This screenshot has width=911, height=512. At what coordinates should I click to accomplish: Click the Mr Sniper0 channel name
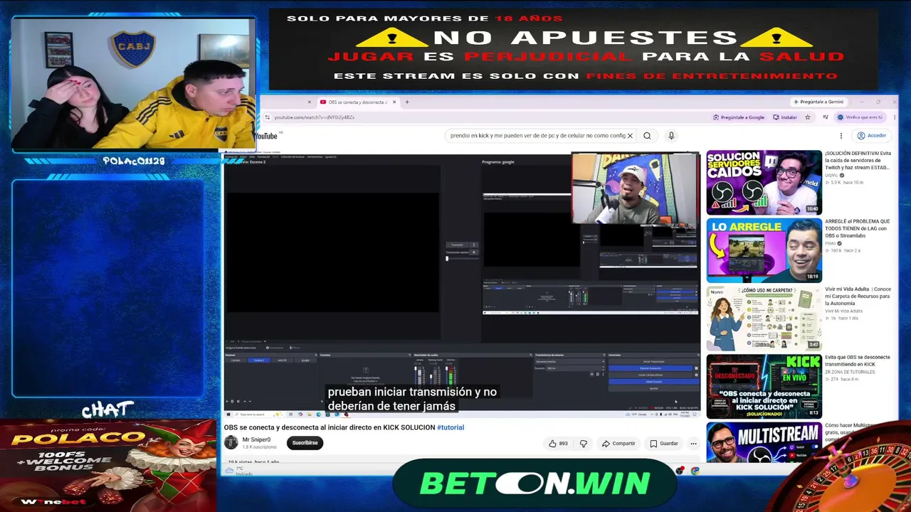point(256,439)
